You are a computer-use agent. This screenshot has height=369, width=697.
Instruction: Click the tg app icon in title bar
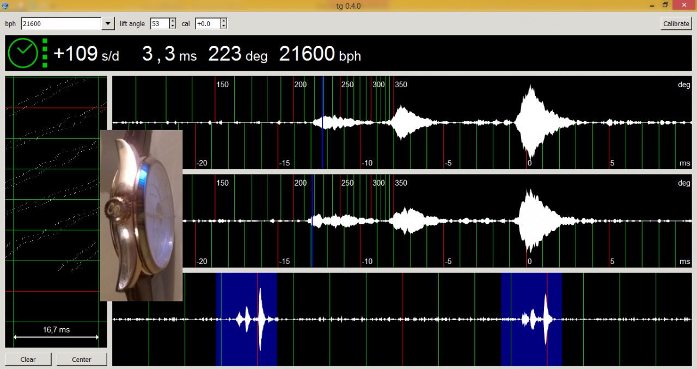(5, 5)
